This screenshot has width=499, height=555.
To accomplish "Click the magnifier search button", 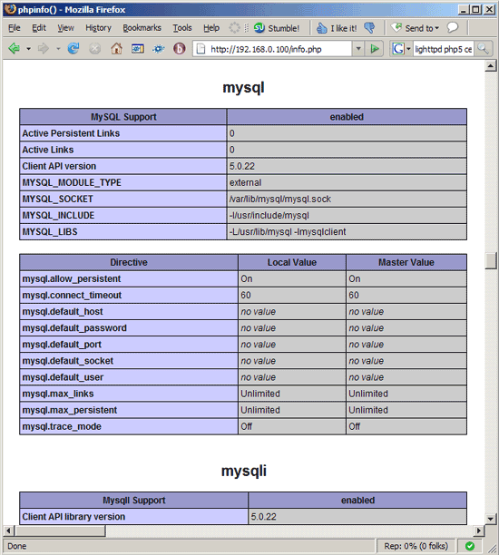I will coord(483,49).
